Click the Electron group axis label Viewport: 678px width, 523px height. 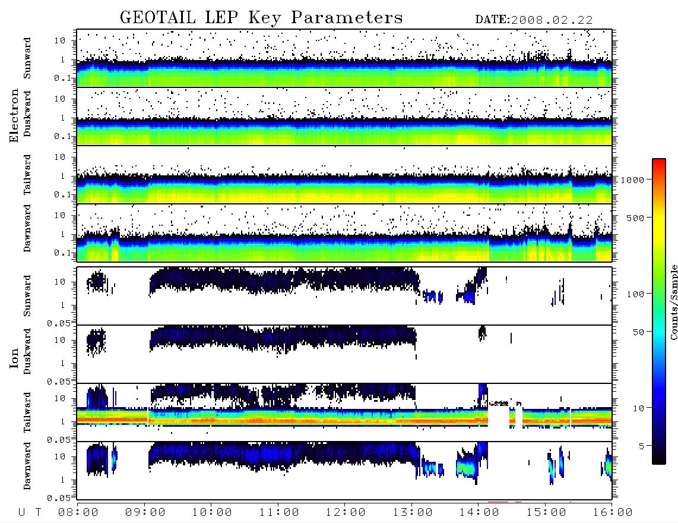(x=14, y=115)
